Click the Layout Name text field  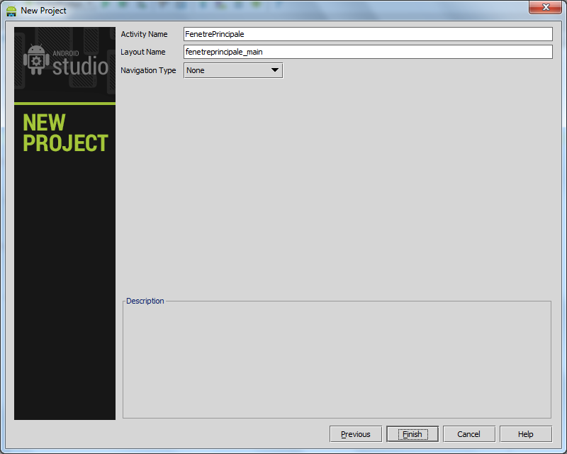coord(368,52)
